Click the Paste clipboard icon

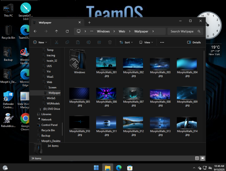pyautogui.click(x=78, y=42)
